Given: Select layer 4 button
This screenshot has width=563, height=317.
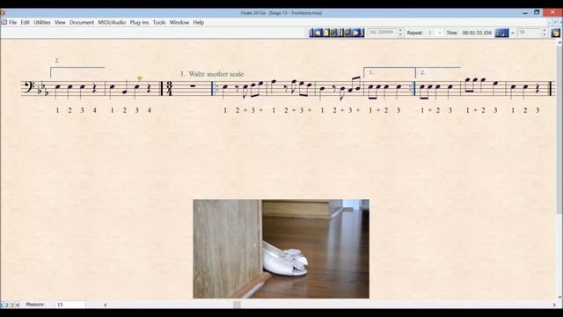Looking at the screenshot, I should pos(17,306).
